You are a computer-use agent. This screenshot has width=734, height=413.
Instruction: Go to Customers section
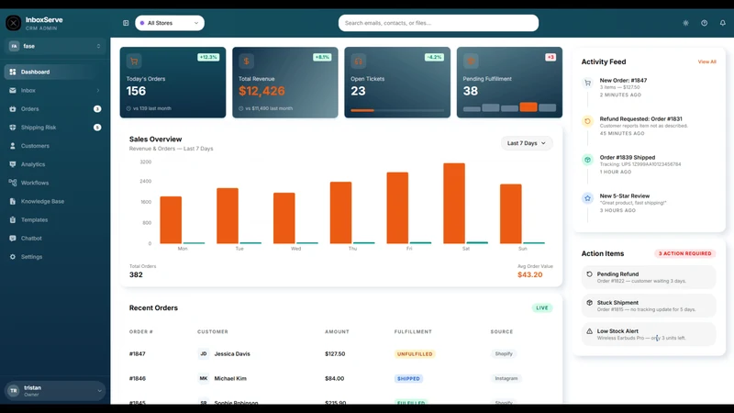[x=54, y=146]
